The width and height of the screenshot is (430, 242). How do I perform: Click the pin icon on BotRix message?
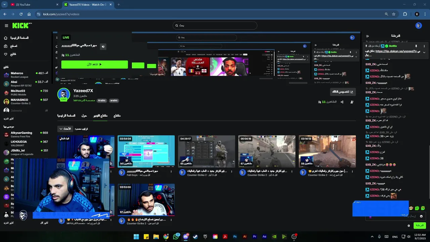[x=416, y=46]
